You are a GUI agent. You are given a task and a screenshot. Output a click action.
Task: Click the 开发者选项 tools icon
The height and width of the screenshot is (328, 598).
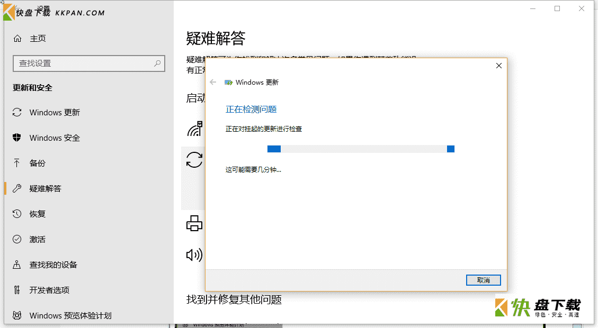17,290
